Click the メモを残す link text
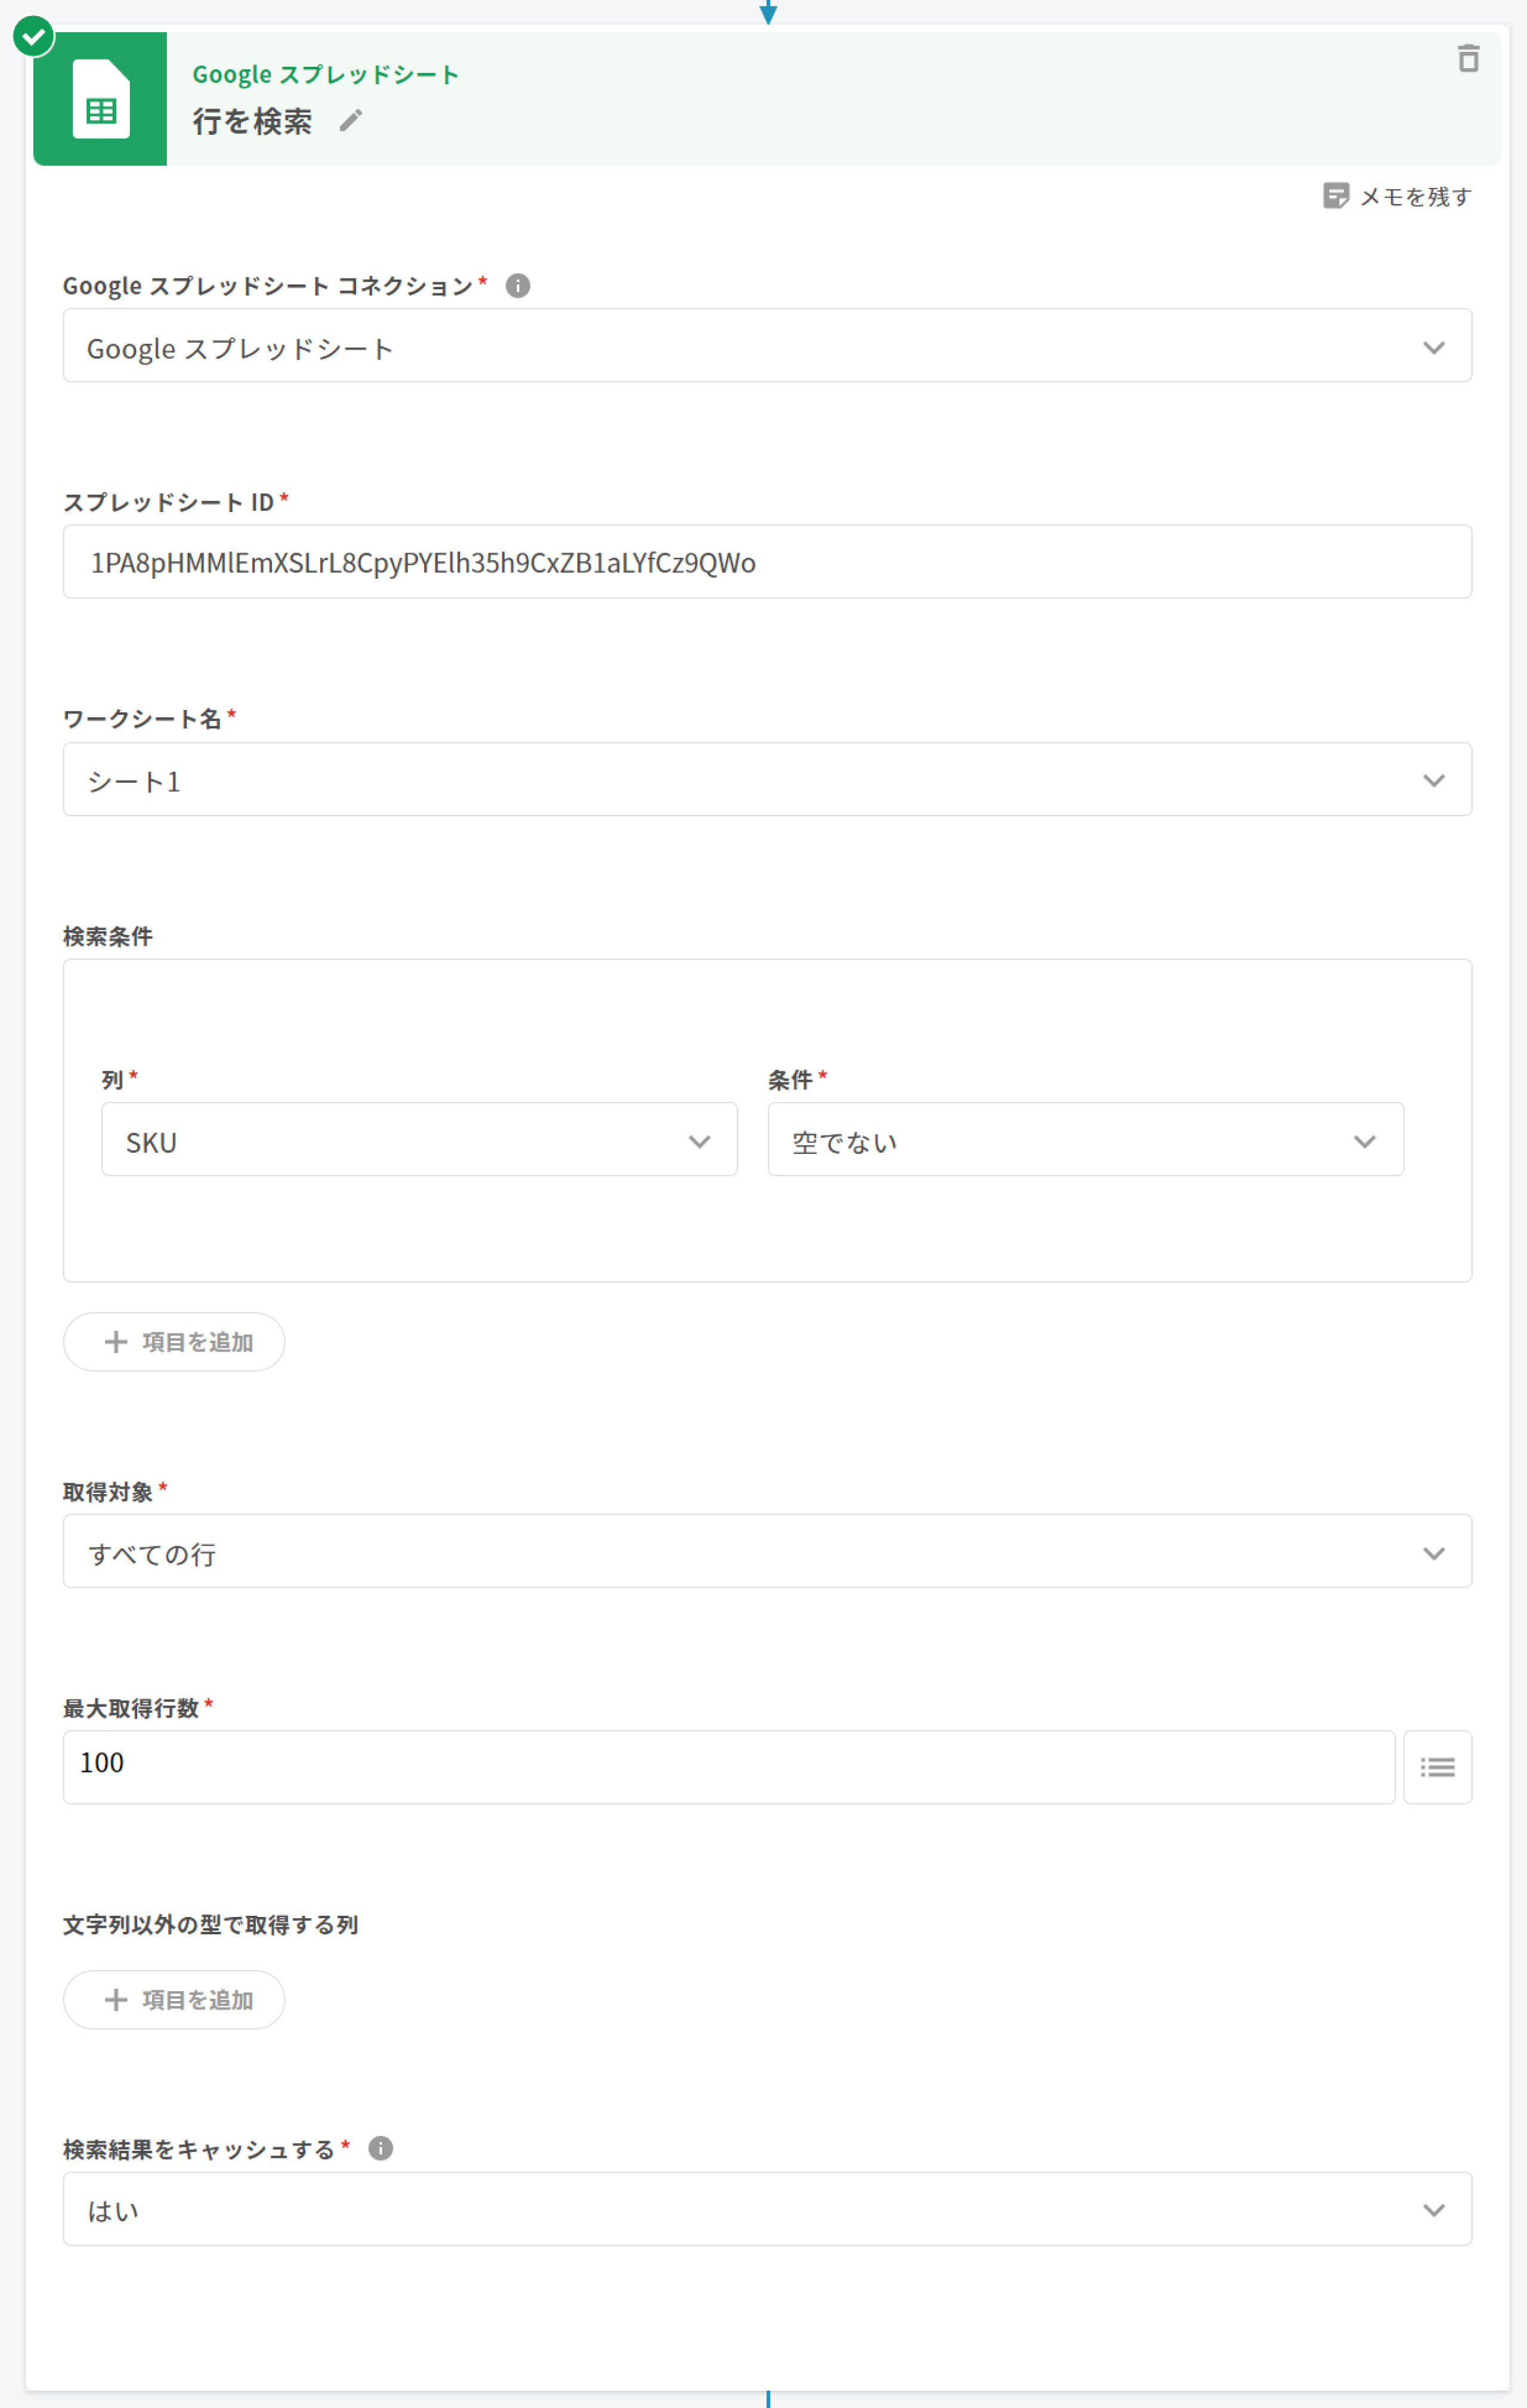This screenshot has width=1527, height=2408. [x=1415, y=197]
